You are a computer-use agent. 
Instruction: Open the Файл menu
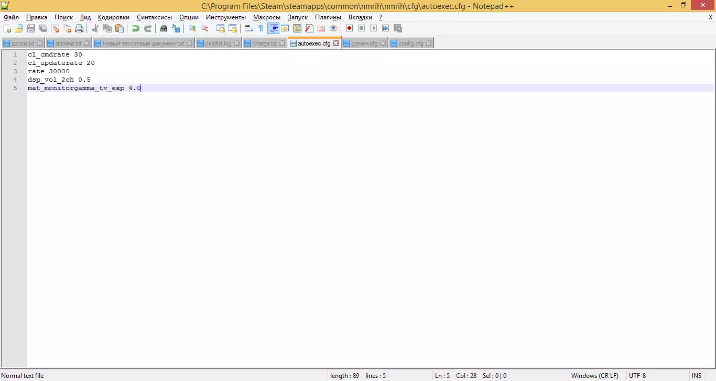[x=11, y=17]
